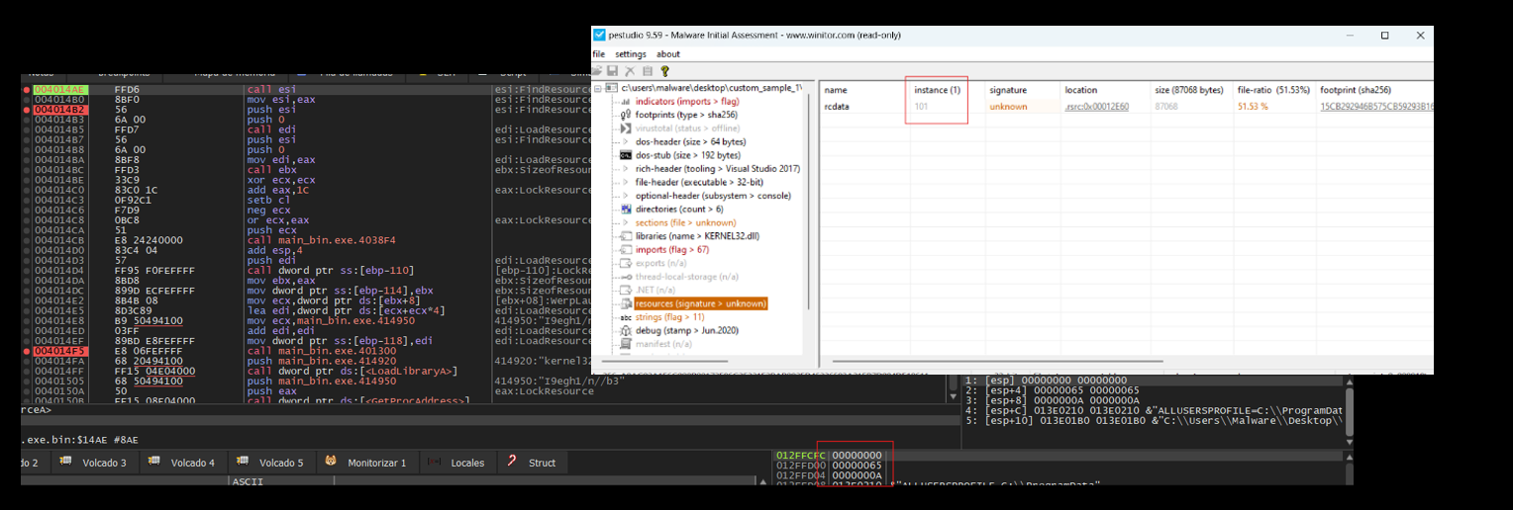The height and width of the screenshot is (510, 1513).
Task: Expand the dos-header tree node
Action: pos(625,142)
